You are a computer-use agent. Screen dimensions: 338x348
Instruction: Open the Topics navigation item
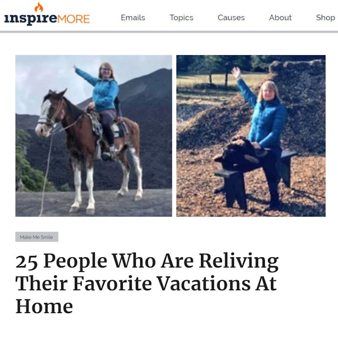[181, 17]
